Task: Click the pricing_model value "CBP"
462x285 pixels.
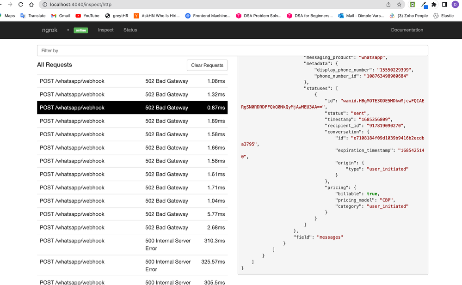Action: coord(386,200)
